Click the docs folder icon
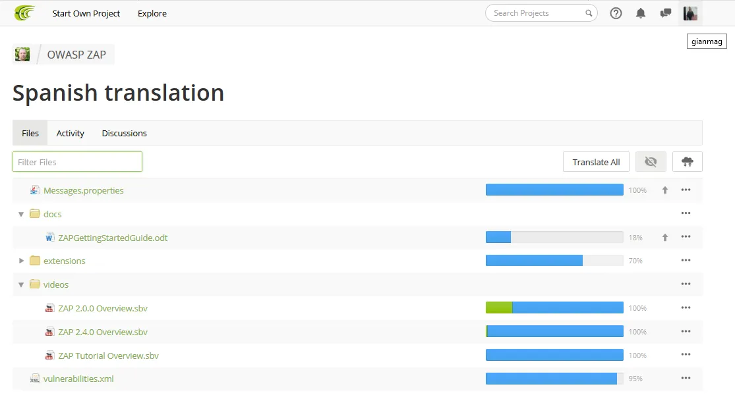This screenshot has width=735, height=397. click(35, 213)
